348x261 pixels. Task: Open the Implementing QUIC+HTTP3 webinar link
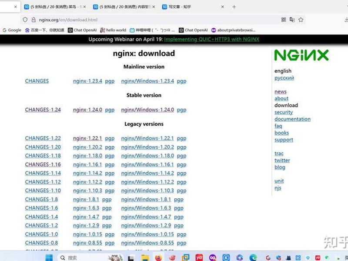click(211, 39)
